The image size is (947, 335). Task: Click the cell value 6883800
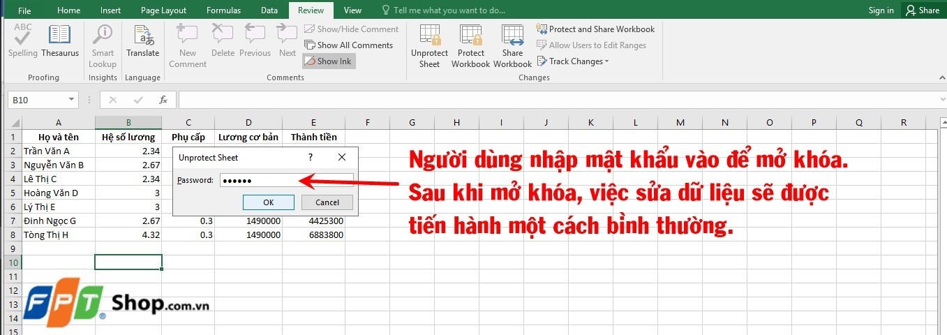313,234
